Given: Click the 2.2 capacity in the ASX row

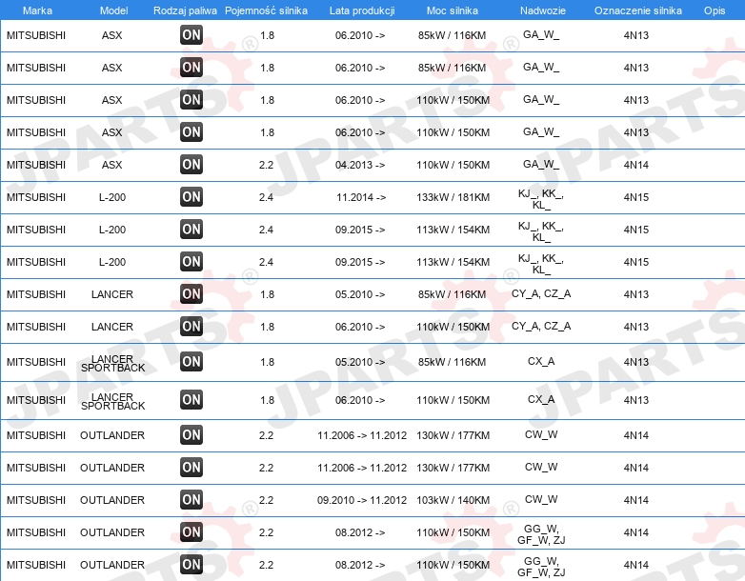Looking at the screenshot, I should [266, 165].
